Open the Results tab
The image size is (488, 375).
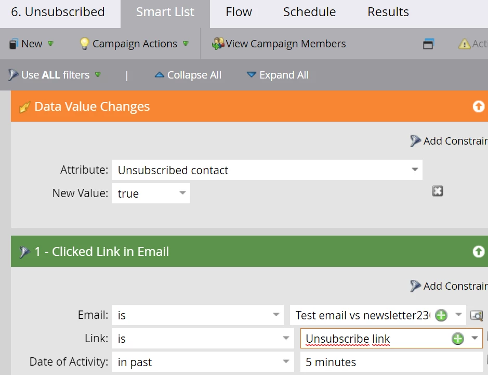tap(388, 12)
